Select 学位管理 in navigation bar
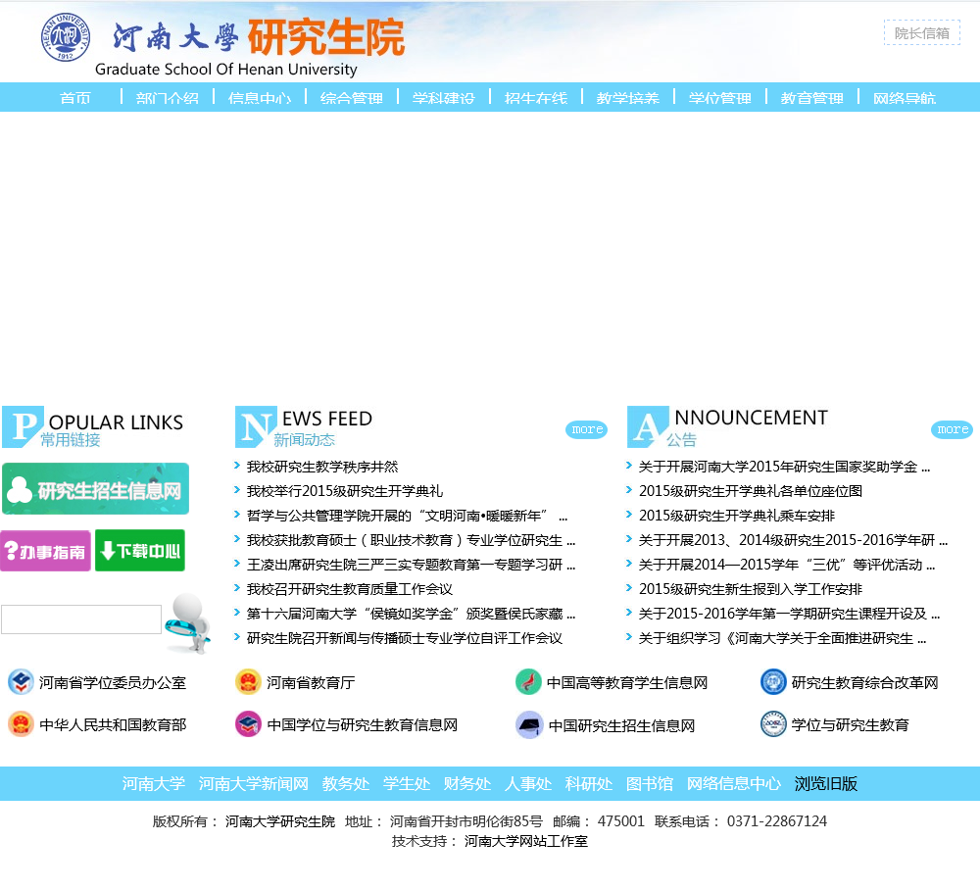The width and height of the screenshot is (980, 891). 719,98
